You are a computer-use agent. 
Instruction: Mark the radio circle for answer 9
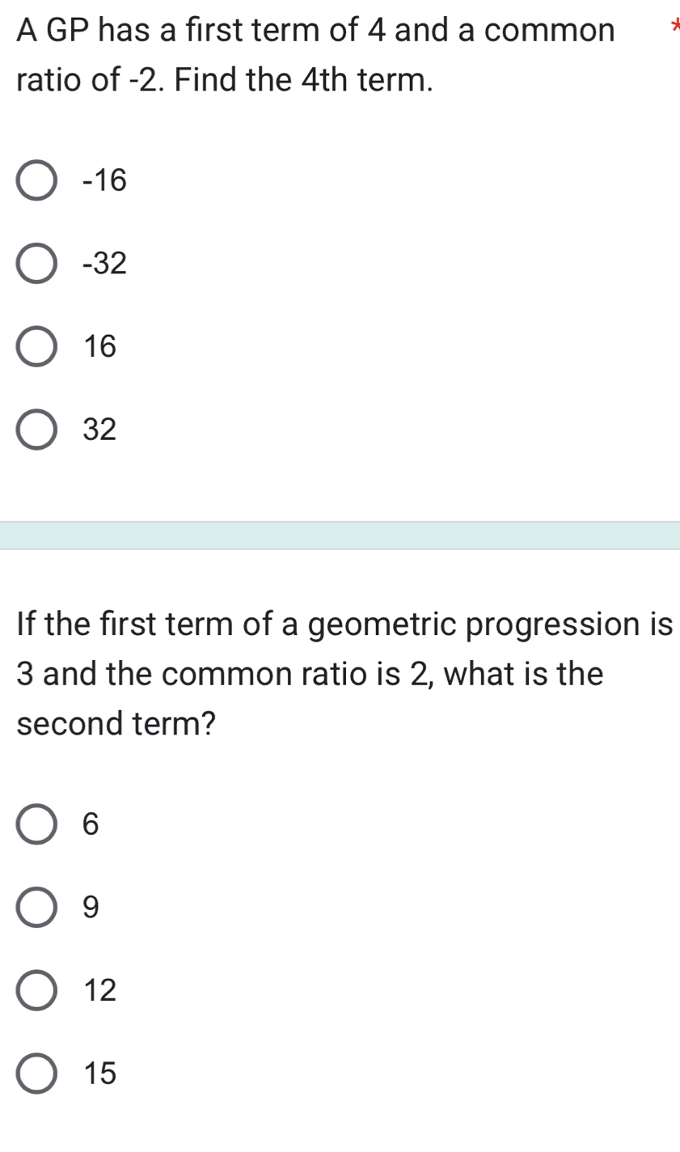pos(37,908)
